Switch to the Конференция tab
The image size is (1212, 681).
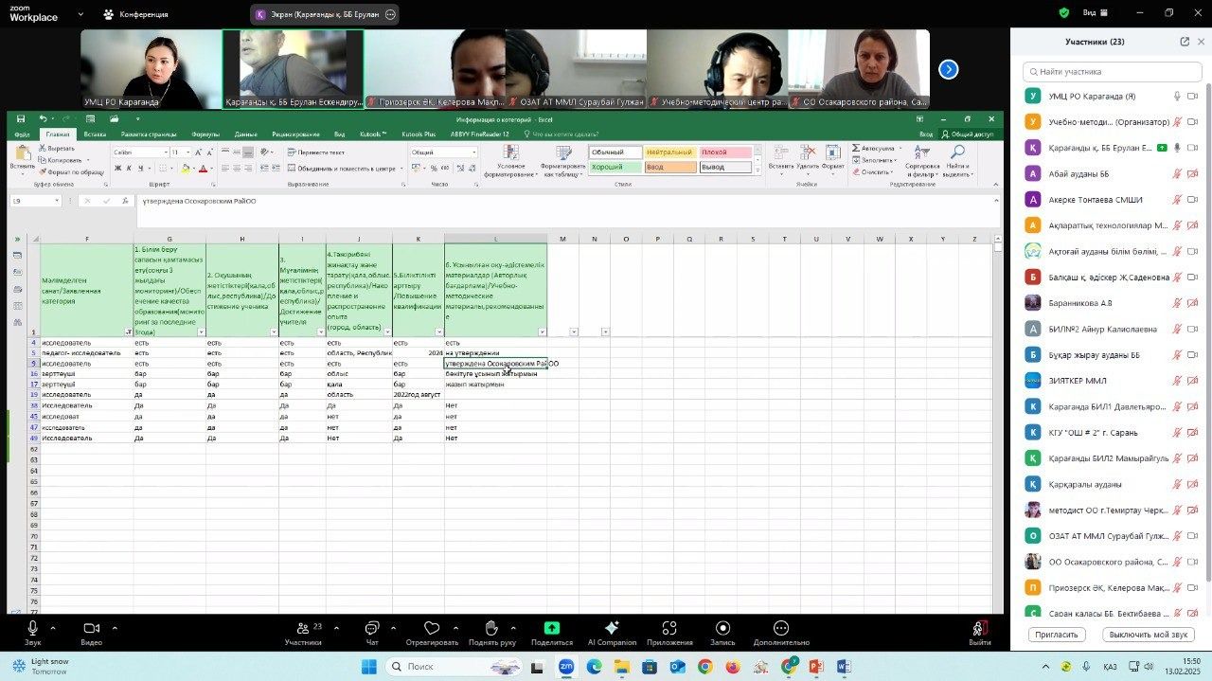coord(136,14)
